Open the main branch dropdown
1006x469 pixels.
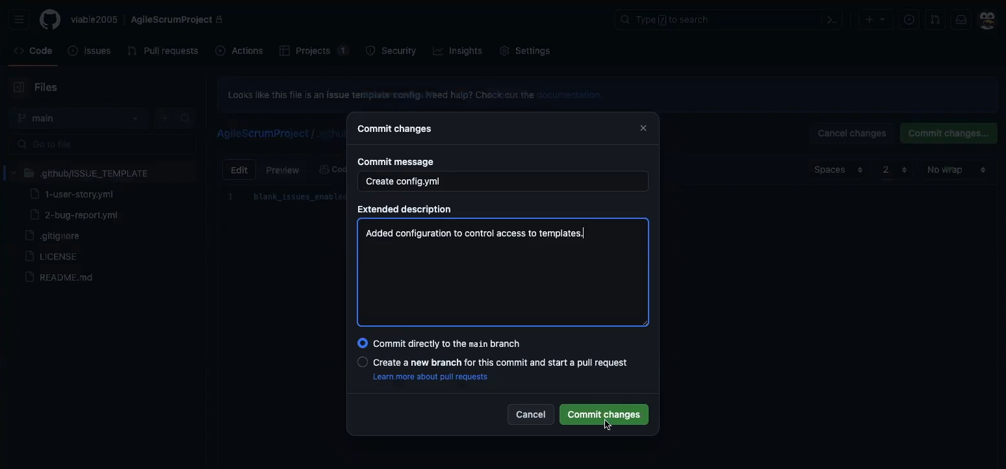[x=78, y=118]
